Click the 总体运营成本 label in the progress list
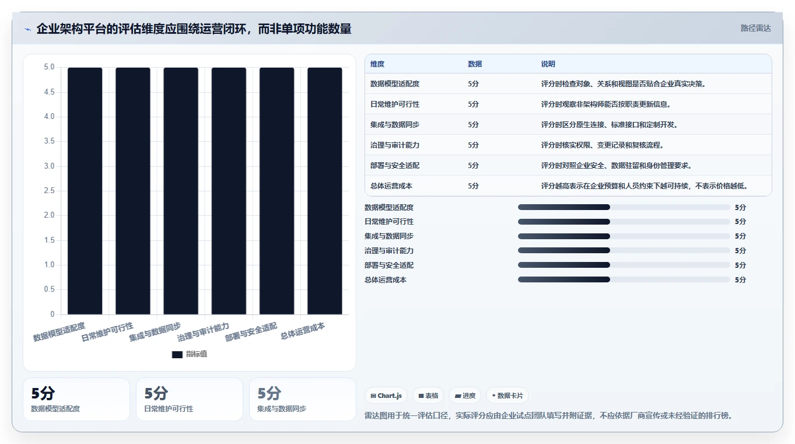The width and height of the screenshot is (795, 444). point(386,279)
